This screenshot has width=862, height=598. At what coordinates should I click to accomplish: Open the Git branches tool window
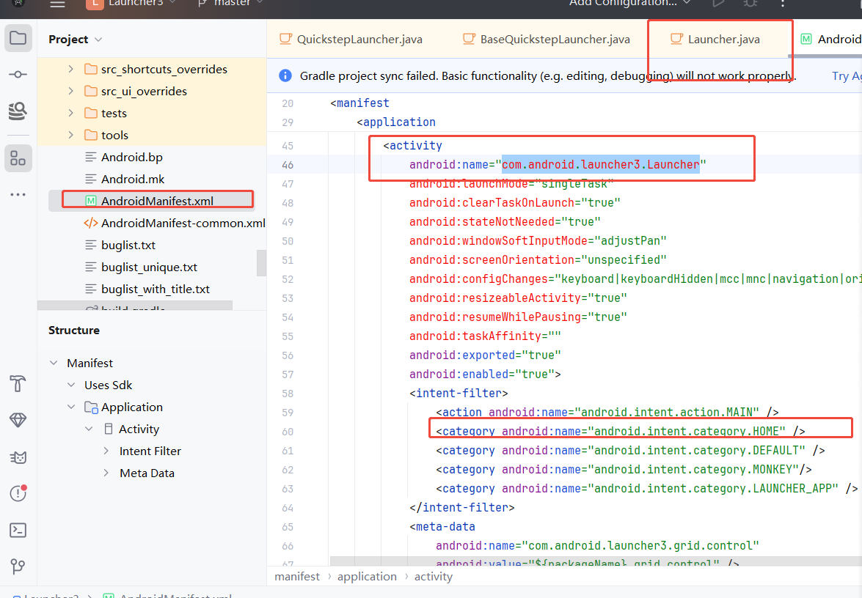pos(18,566)
